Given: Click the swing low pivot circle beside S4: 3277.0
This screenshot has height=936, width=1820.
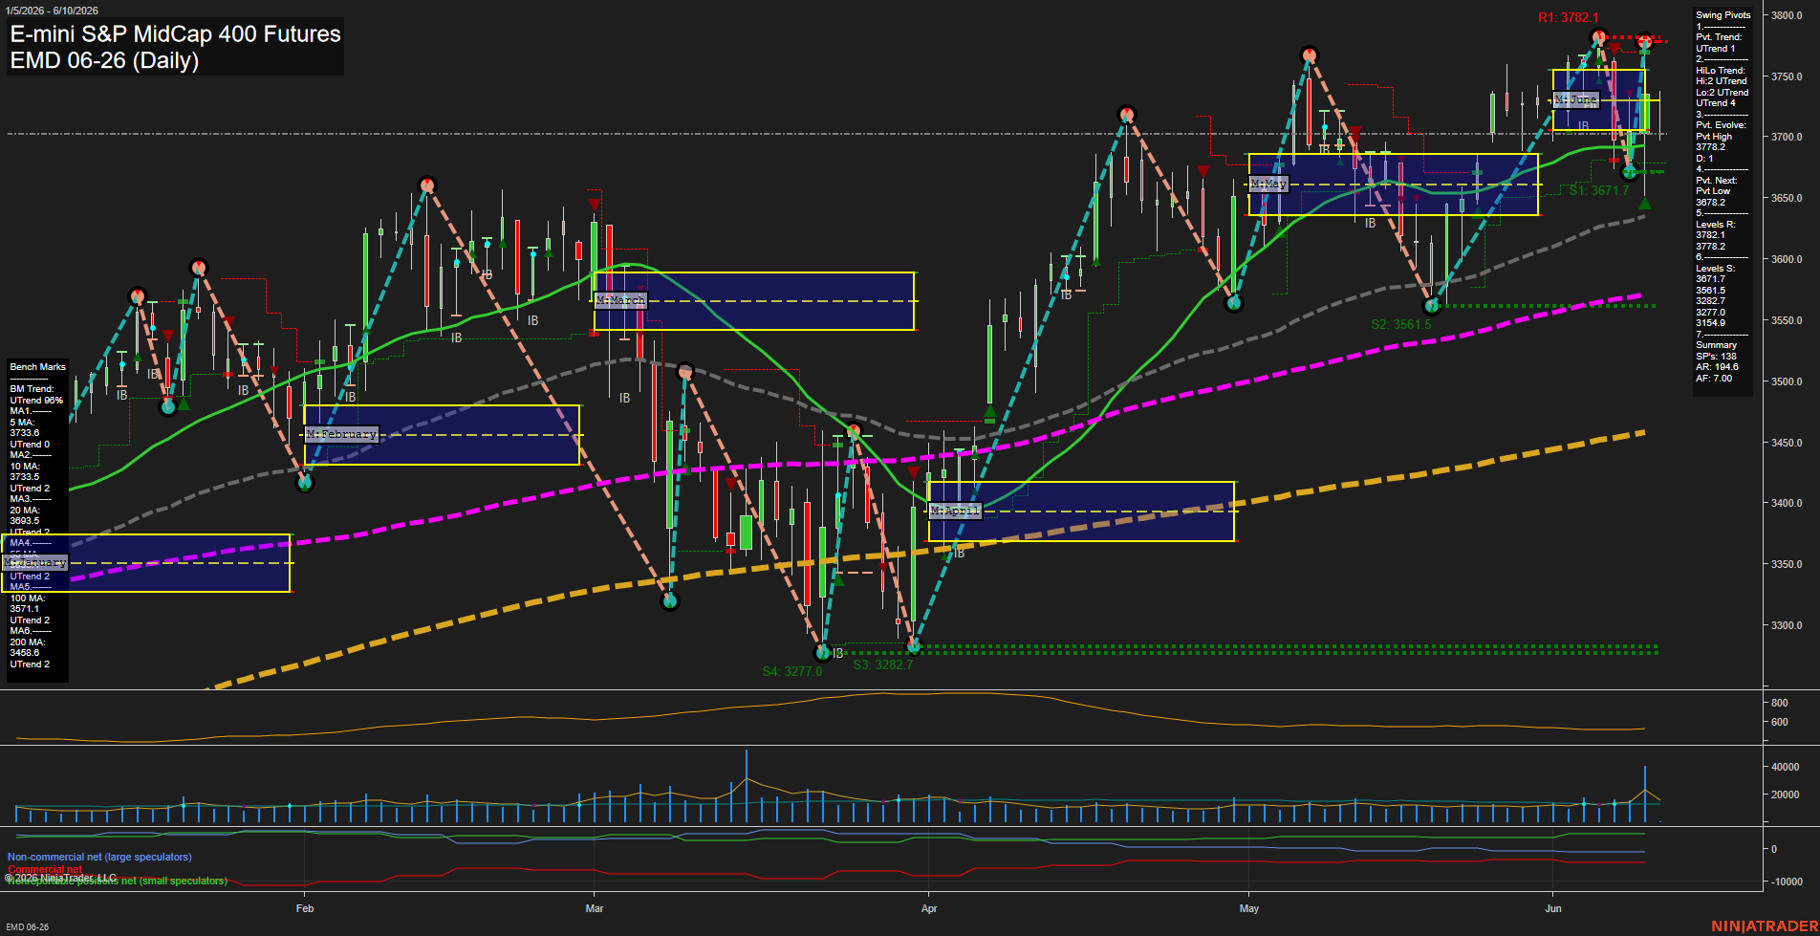Looking at the screenshot, I should click(x=823, y=652).
